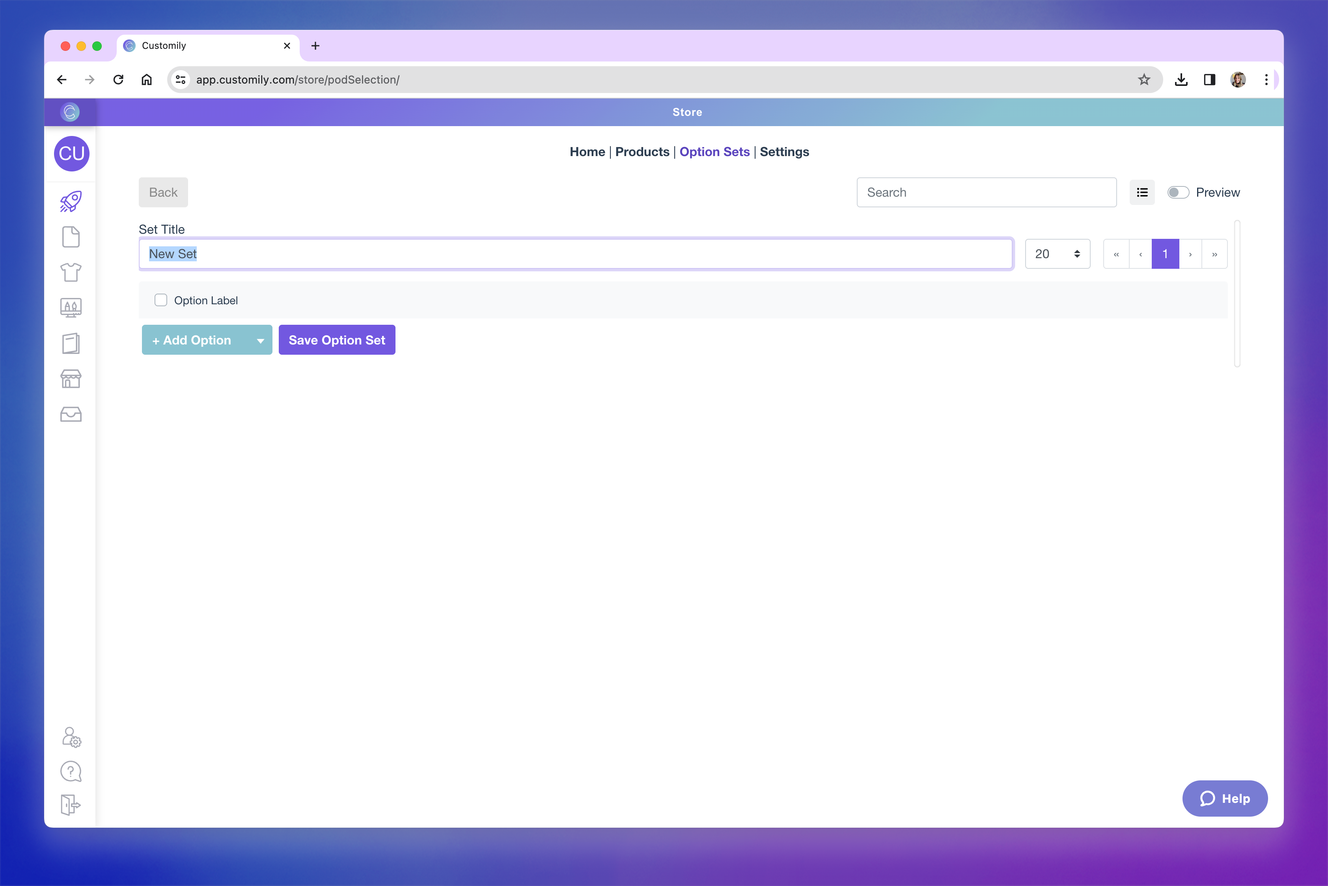Click the inbox tray icon
Viewport: 1328px width, 886px height.
[71, 415]
